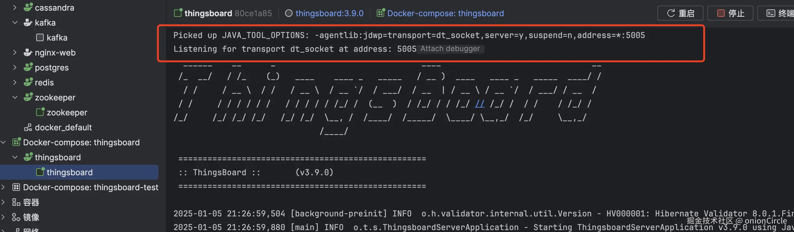Stop the container with 停止
Screen dimensions: 794x232
tap(730, 13)
